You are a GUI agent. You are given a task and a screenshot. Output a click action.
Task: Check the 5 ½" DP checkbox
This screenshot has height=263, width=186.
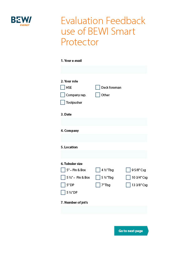pyautogui.click(x=63, y=192)
